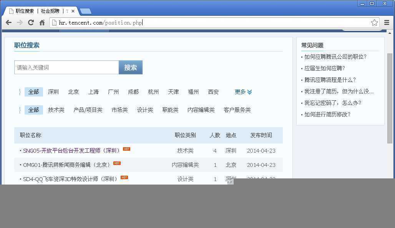Click the 职位类别 column header
The height and width of the screenshot is (228, 395).
[x=185, y=135]
